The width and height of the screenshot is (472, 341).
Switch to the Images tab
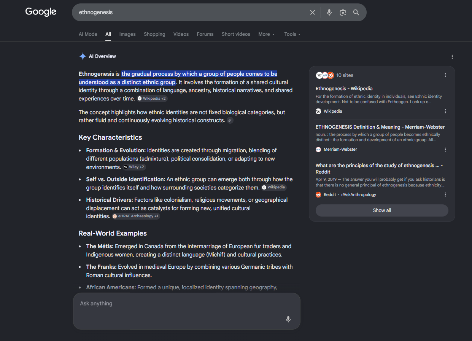click(x=127, y=34)
